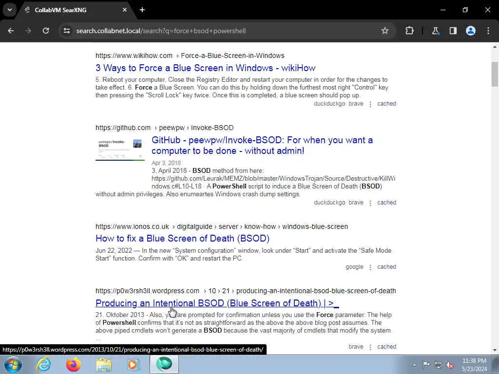Click the scrollbar up arrow
The height and width of the screenshot is (374, 499).
pos(495,47)
